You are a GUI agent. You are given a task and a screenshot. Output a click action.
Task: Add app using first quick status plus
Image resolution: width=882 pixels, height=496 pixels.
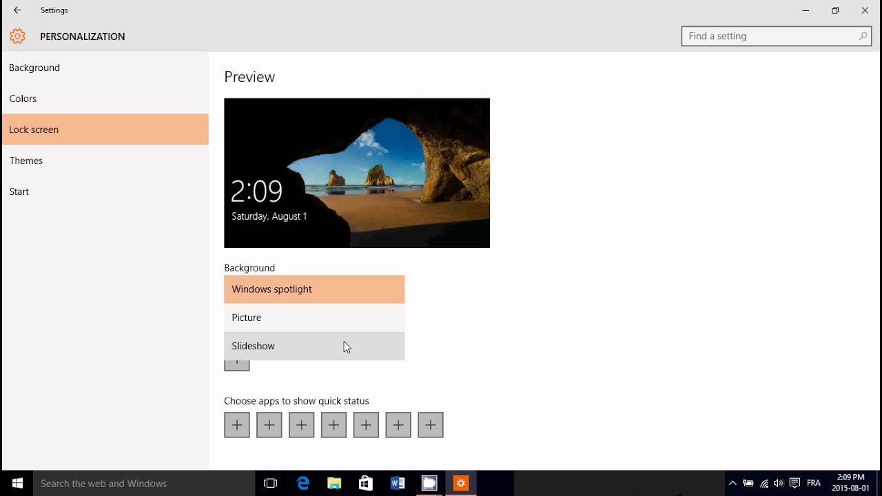tap(237, 425)
